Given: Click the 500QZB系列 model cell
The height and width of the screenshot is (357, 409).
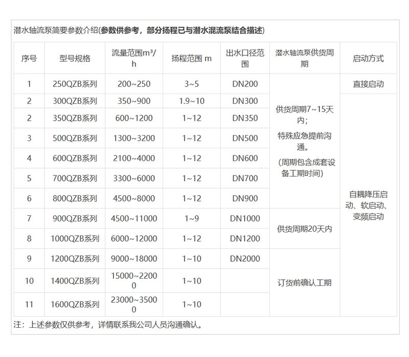Looking at the screenshot, I should point(75,138).
